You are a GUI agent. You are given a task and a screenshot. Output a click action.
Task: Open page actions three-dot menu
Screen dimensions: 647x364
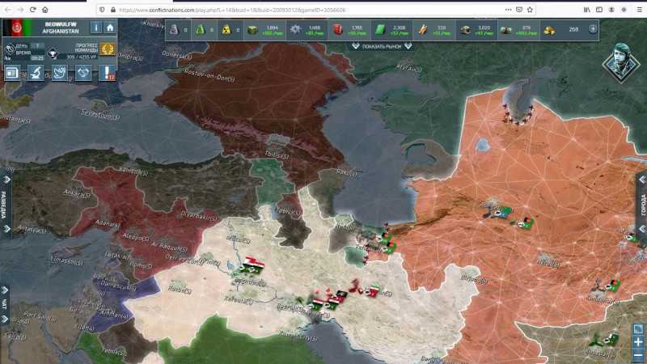point(508,10)
